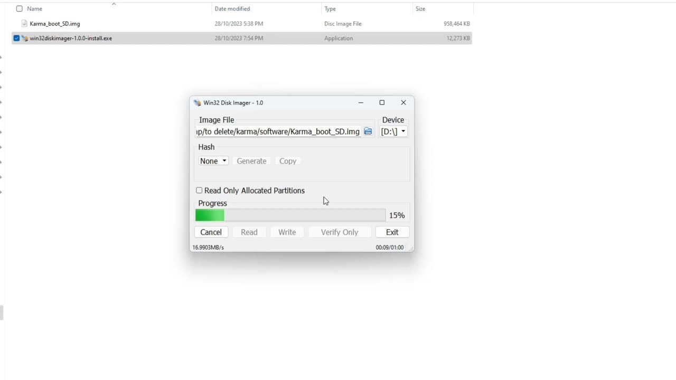Screen dimensions: 676x380
Task: Click the Karma_boot_SD.img file icon
Action: 24,23
